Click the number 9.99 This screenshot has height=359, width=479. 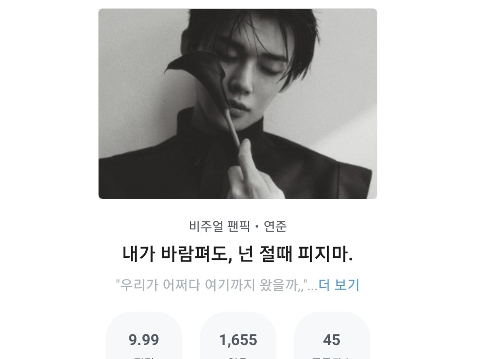pyautogui.click(x=144, y=340)
